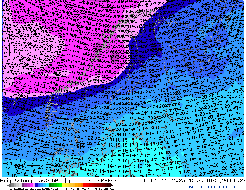This screenshot has width=246, height=190.
Task: Click the '528' height contour label on map
Action: (78, 120)
